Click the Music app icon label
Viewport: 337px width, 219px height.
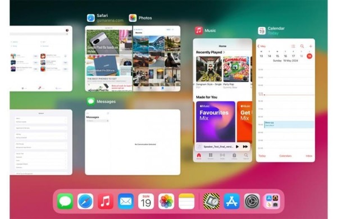(210, 30)
